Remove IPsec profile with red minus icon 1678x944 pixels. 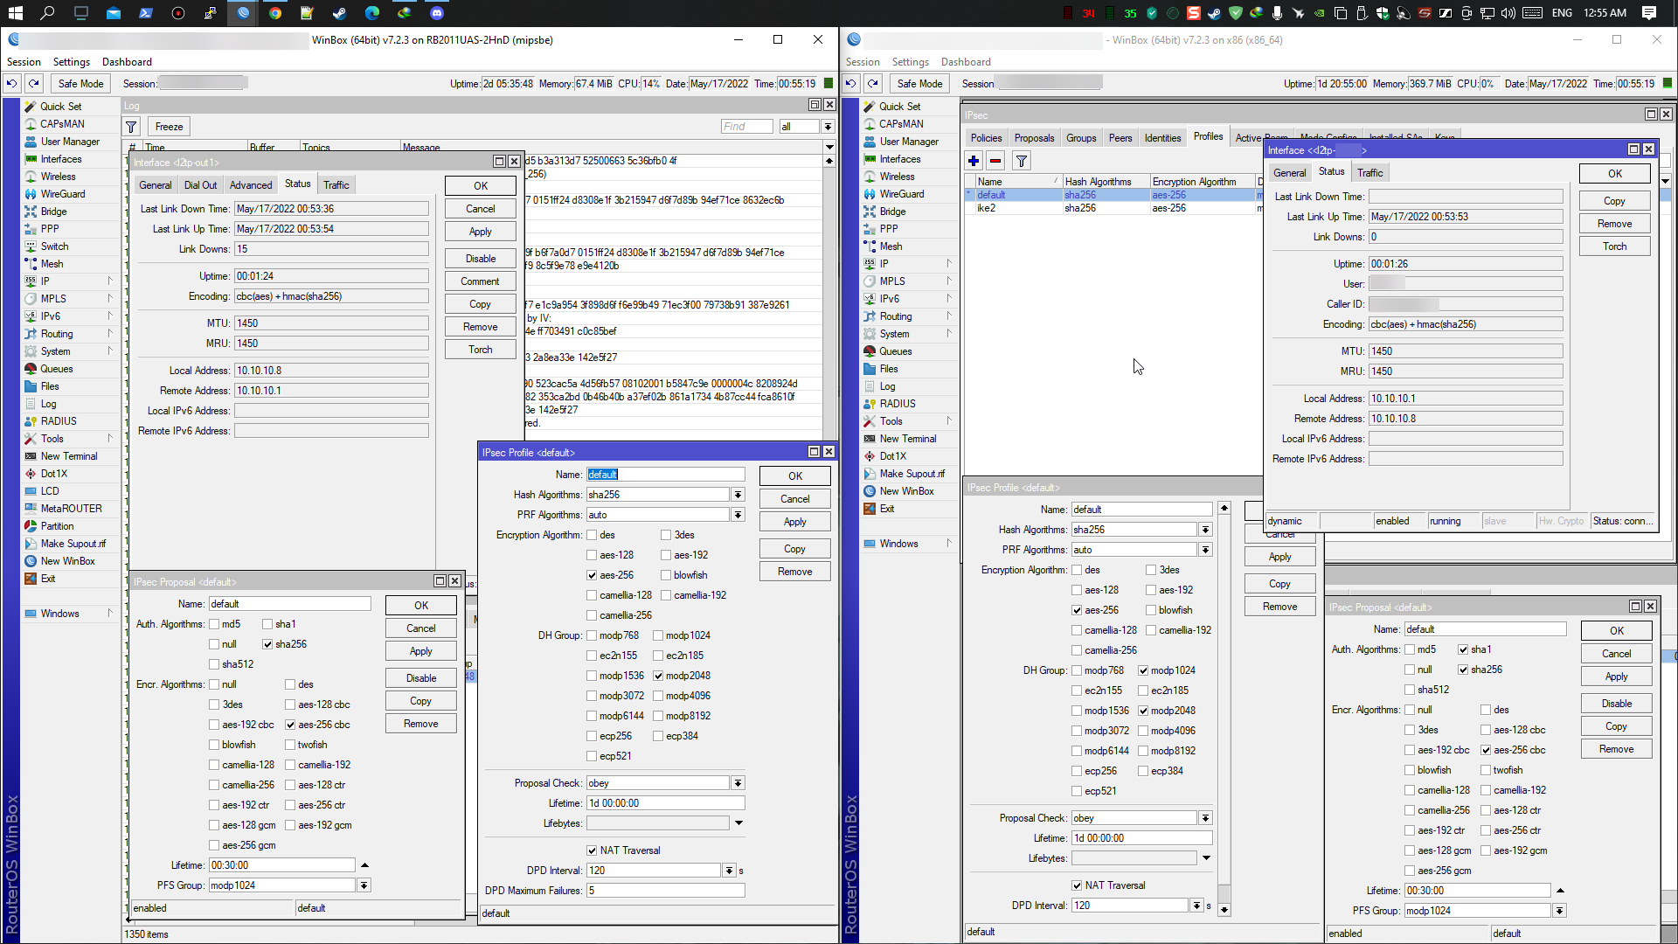tap(995, 161)
